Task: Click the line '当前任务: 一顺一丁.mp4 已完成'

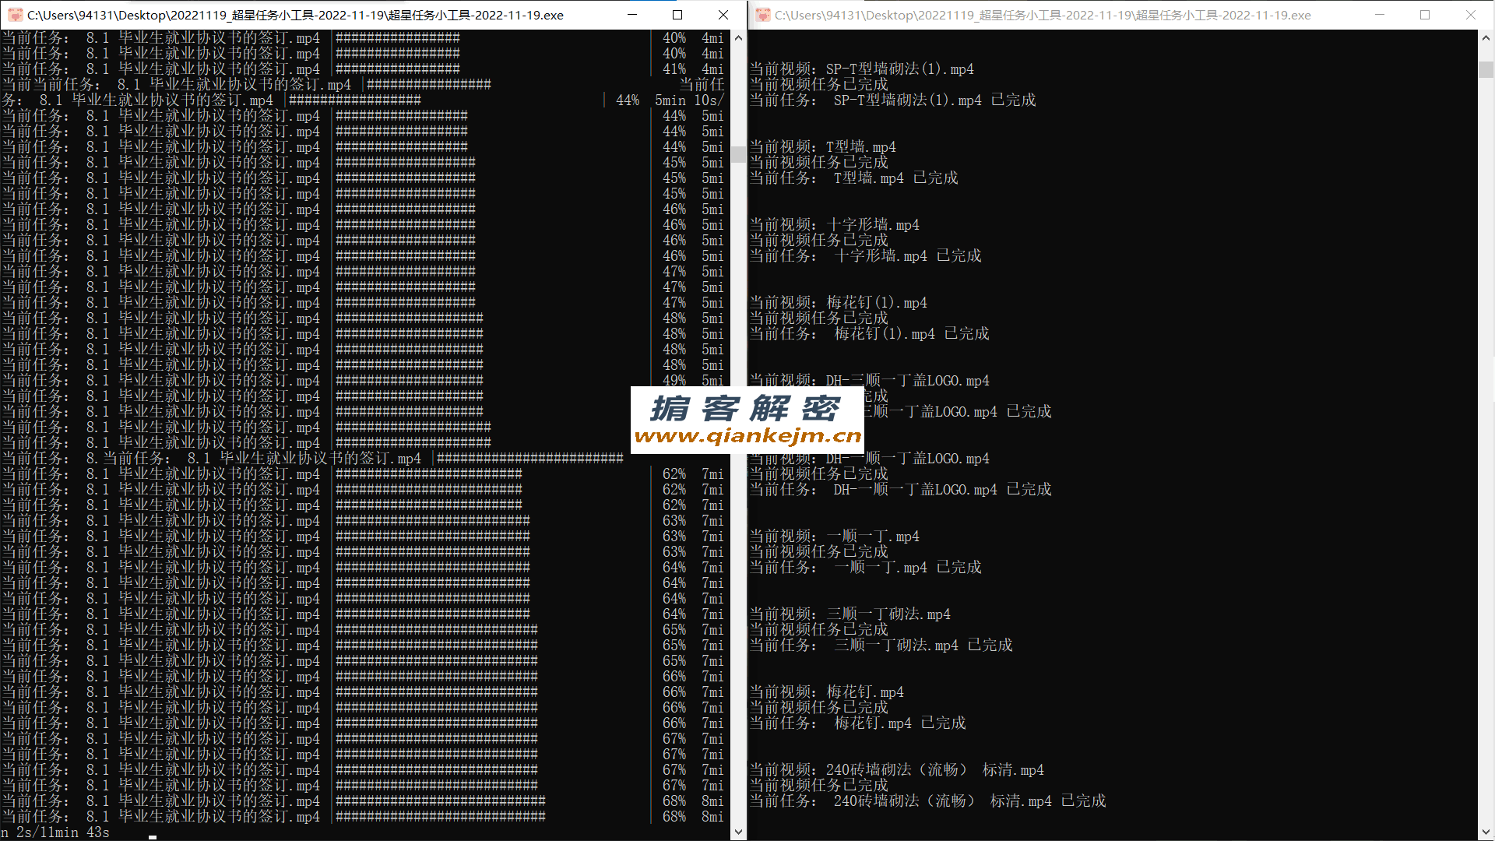Action: tap(865, 568)
